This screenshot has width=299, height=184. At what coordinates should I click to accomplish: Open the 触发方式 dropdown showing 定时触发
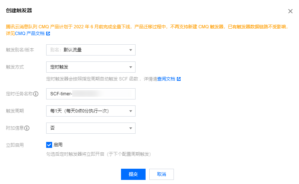click(91, 67)
